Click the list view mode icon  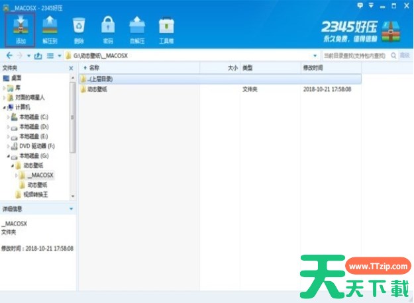(50, 56)
